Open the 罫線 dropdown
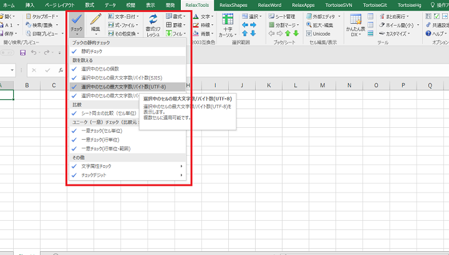The height and width of the screenshot is (255, 449). tap(176, 25)
